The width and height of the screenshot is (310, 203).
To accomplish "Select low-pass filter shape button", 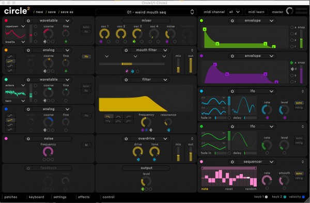I will (109, 116).
